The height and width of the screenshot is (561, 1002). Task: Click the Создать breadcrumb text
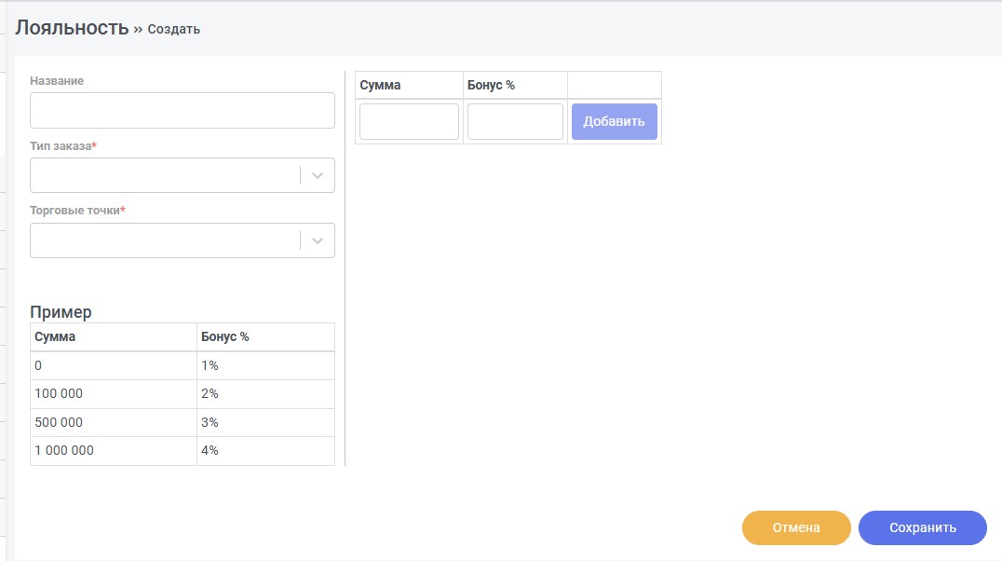coord(174,30)
